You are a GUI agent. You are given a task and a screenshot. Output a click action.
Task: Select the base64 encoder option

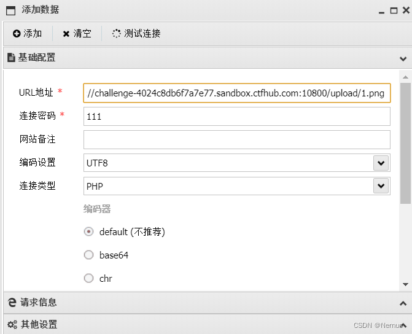point(88,255)
